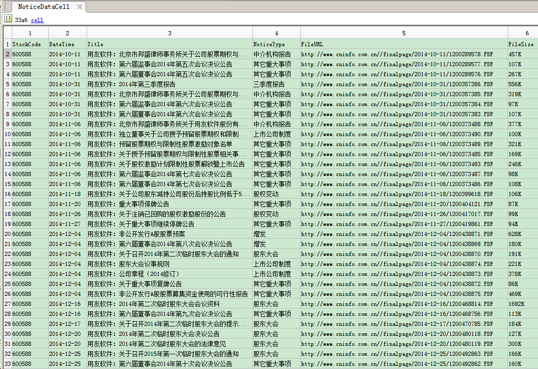Click title cell 关于重大事项继续停牌公告
This screenshot has width=538, height=369.
[x=170, y=224]
